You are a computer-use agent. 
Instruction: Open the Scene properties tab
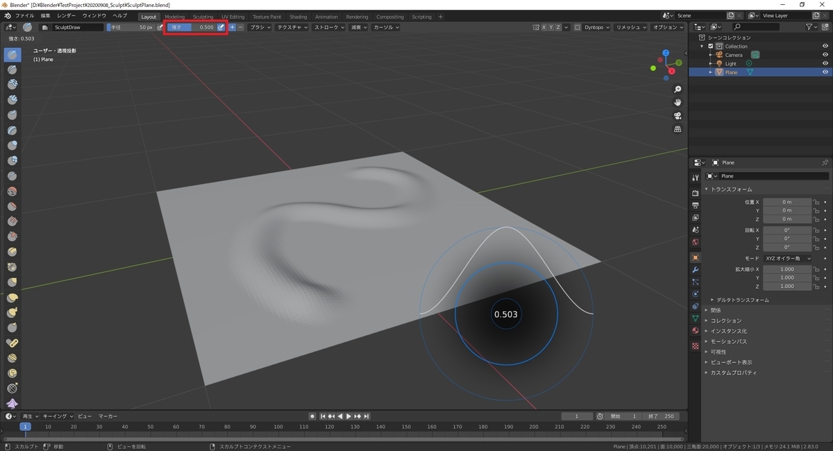(696, 230)
